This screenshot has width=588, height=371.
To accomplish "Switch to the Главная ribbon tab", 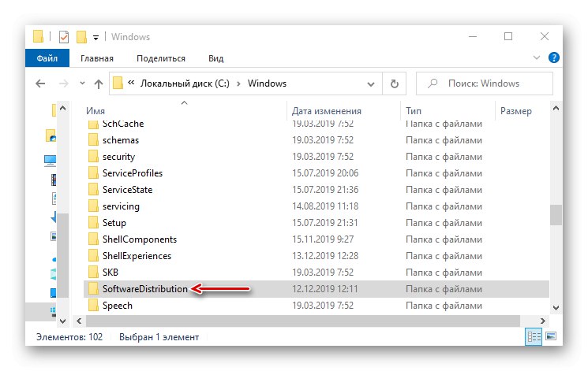I will 97,58.
